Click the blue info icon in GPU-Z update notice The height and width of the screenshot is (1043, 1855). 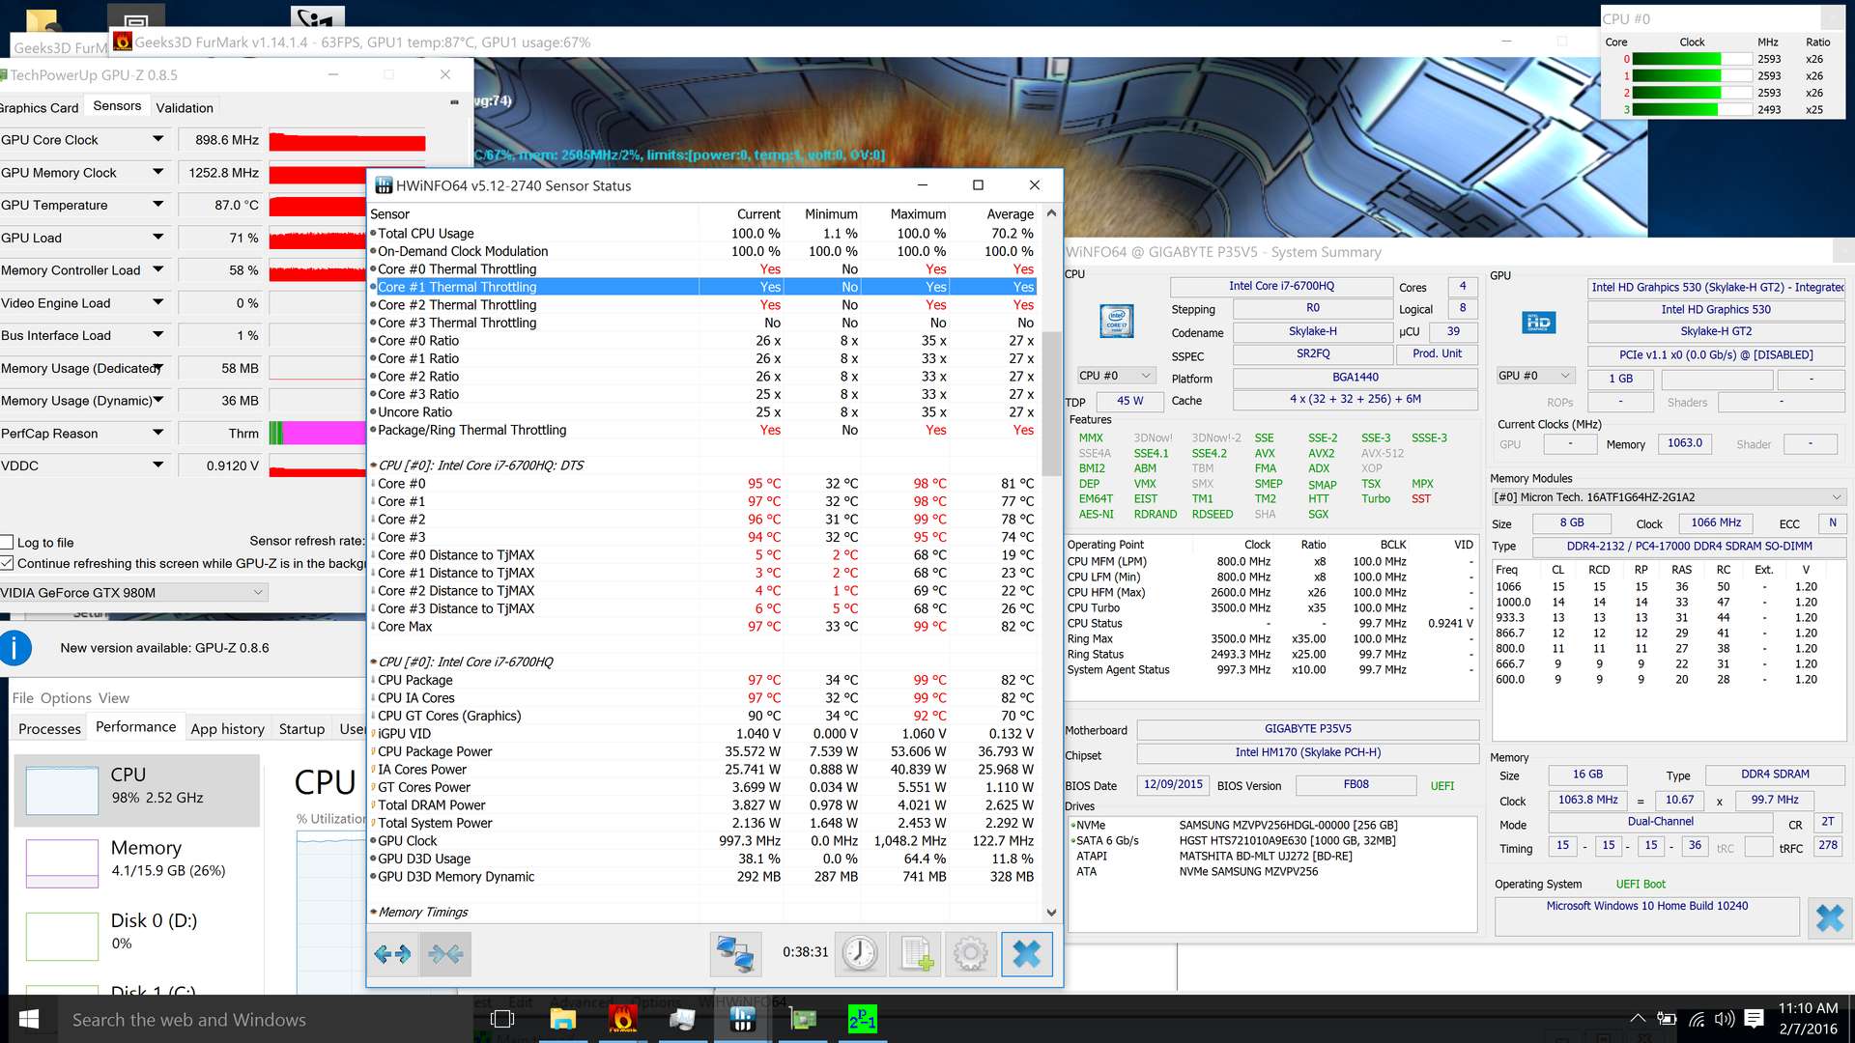15,648
